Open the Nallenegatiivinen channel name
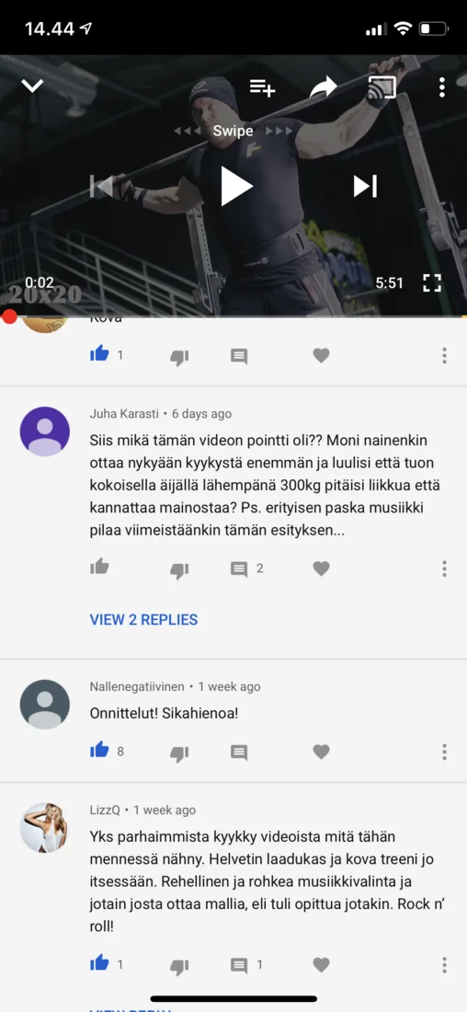The height and width of the screenshot is (1012, 467). point(137,686)
